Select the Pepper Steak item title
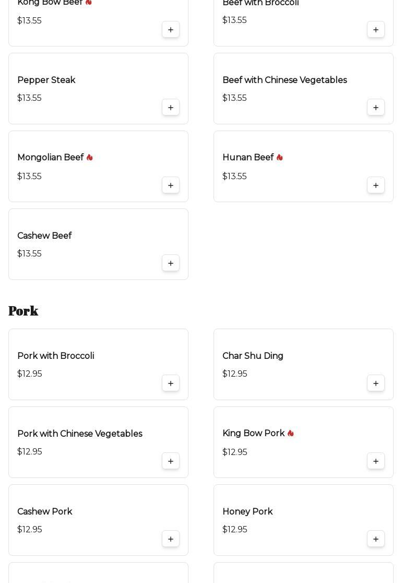402x583 pixels. pos(46,80)
